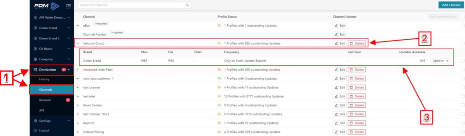Click the PDM Automotive logo

[x=46, y=6]
